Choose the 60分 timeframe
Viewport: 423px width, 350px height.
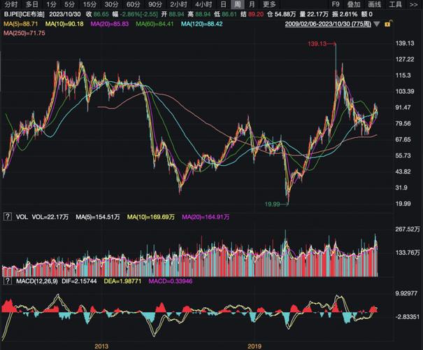tap(134, 4)
